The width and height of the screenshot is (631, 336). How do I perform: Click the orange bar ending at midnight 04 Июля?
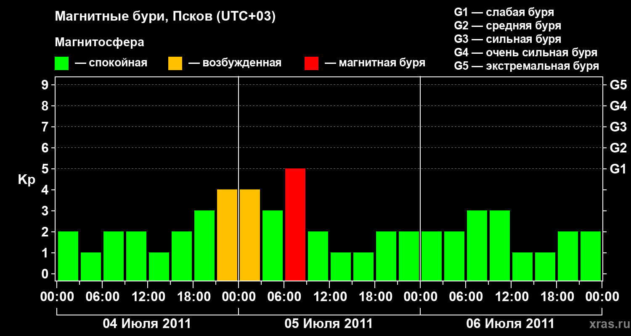[227, 235]
